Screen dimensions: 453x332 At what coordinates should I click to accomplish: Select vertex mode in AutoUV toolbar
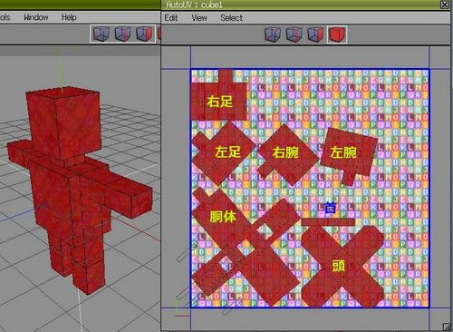273,34
